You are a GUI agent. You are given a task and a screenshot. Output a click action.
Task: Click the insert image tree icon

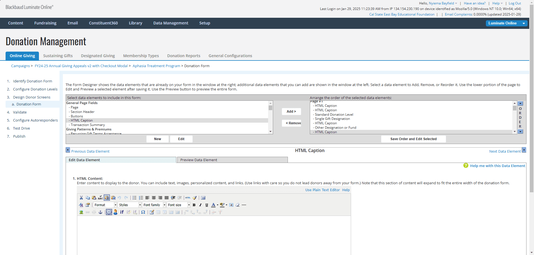[x=81, y=212]
